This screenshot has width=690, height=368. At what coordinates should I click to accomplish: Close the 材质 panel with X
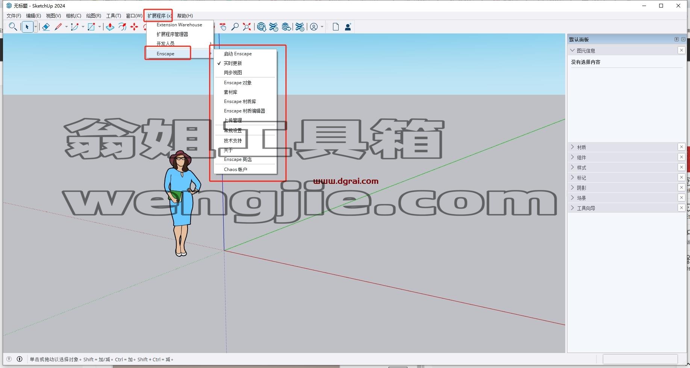[681, 147]
